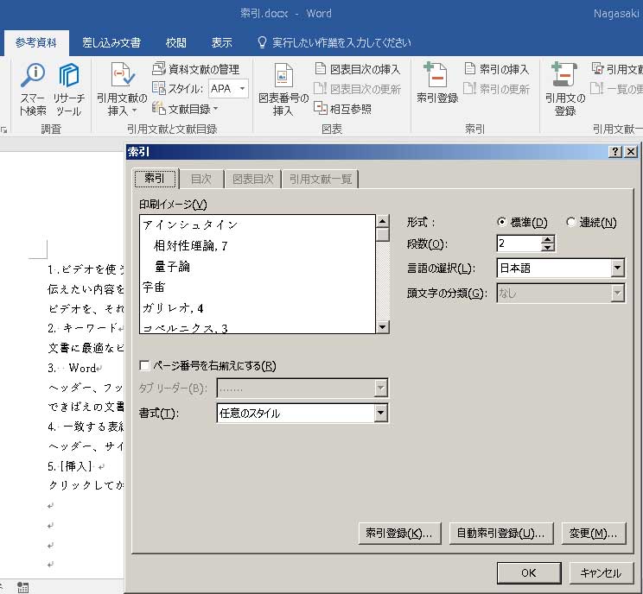
Task: Click the 引用文献の挿入 icon
Action: tap(122, 78)
